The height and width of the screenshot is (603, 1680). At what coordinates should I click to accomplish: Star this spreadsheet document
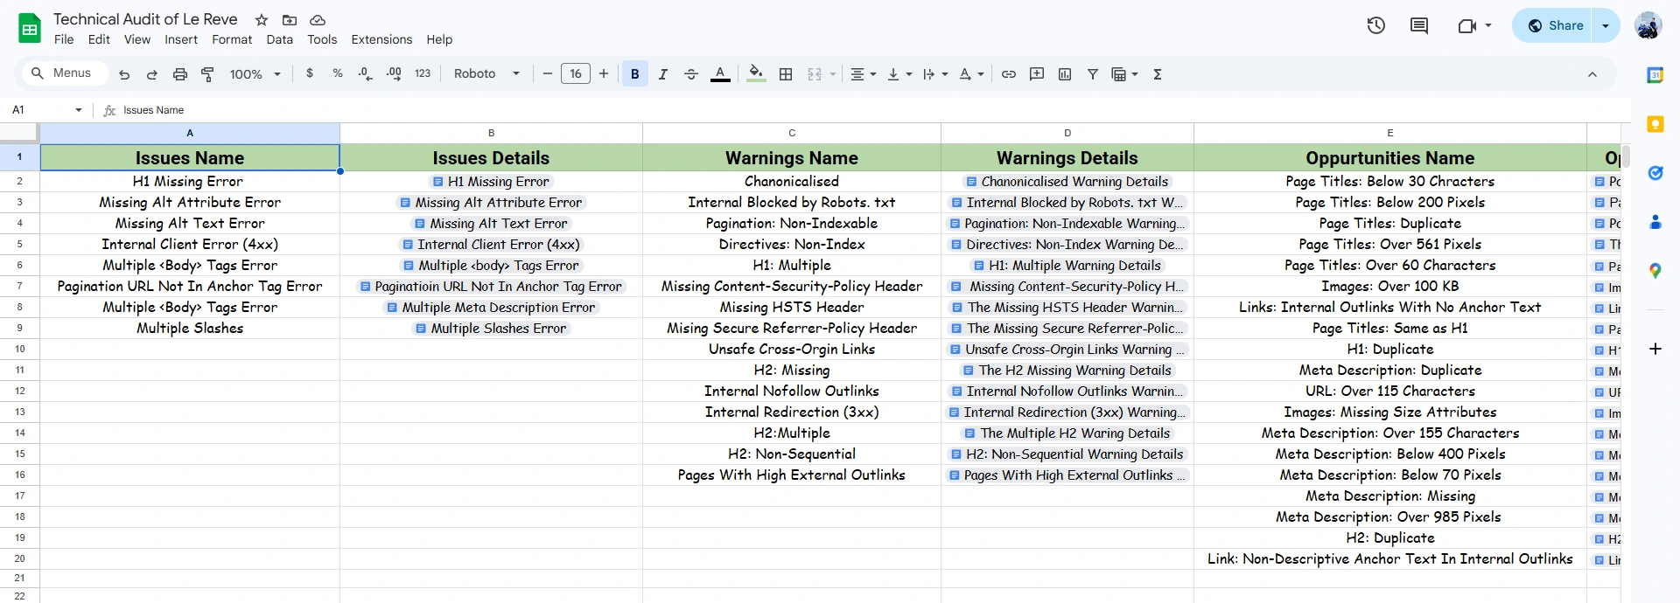tap(262, 19)
